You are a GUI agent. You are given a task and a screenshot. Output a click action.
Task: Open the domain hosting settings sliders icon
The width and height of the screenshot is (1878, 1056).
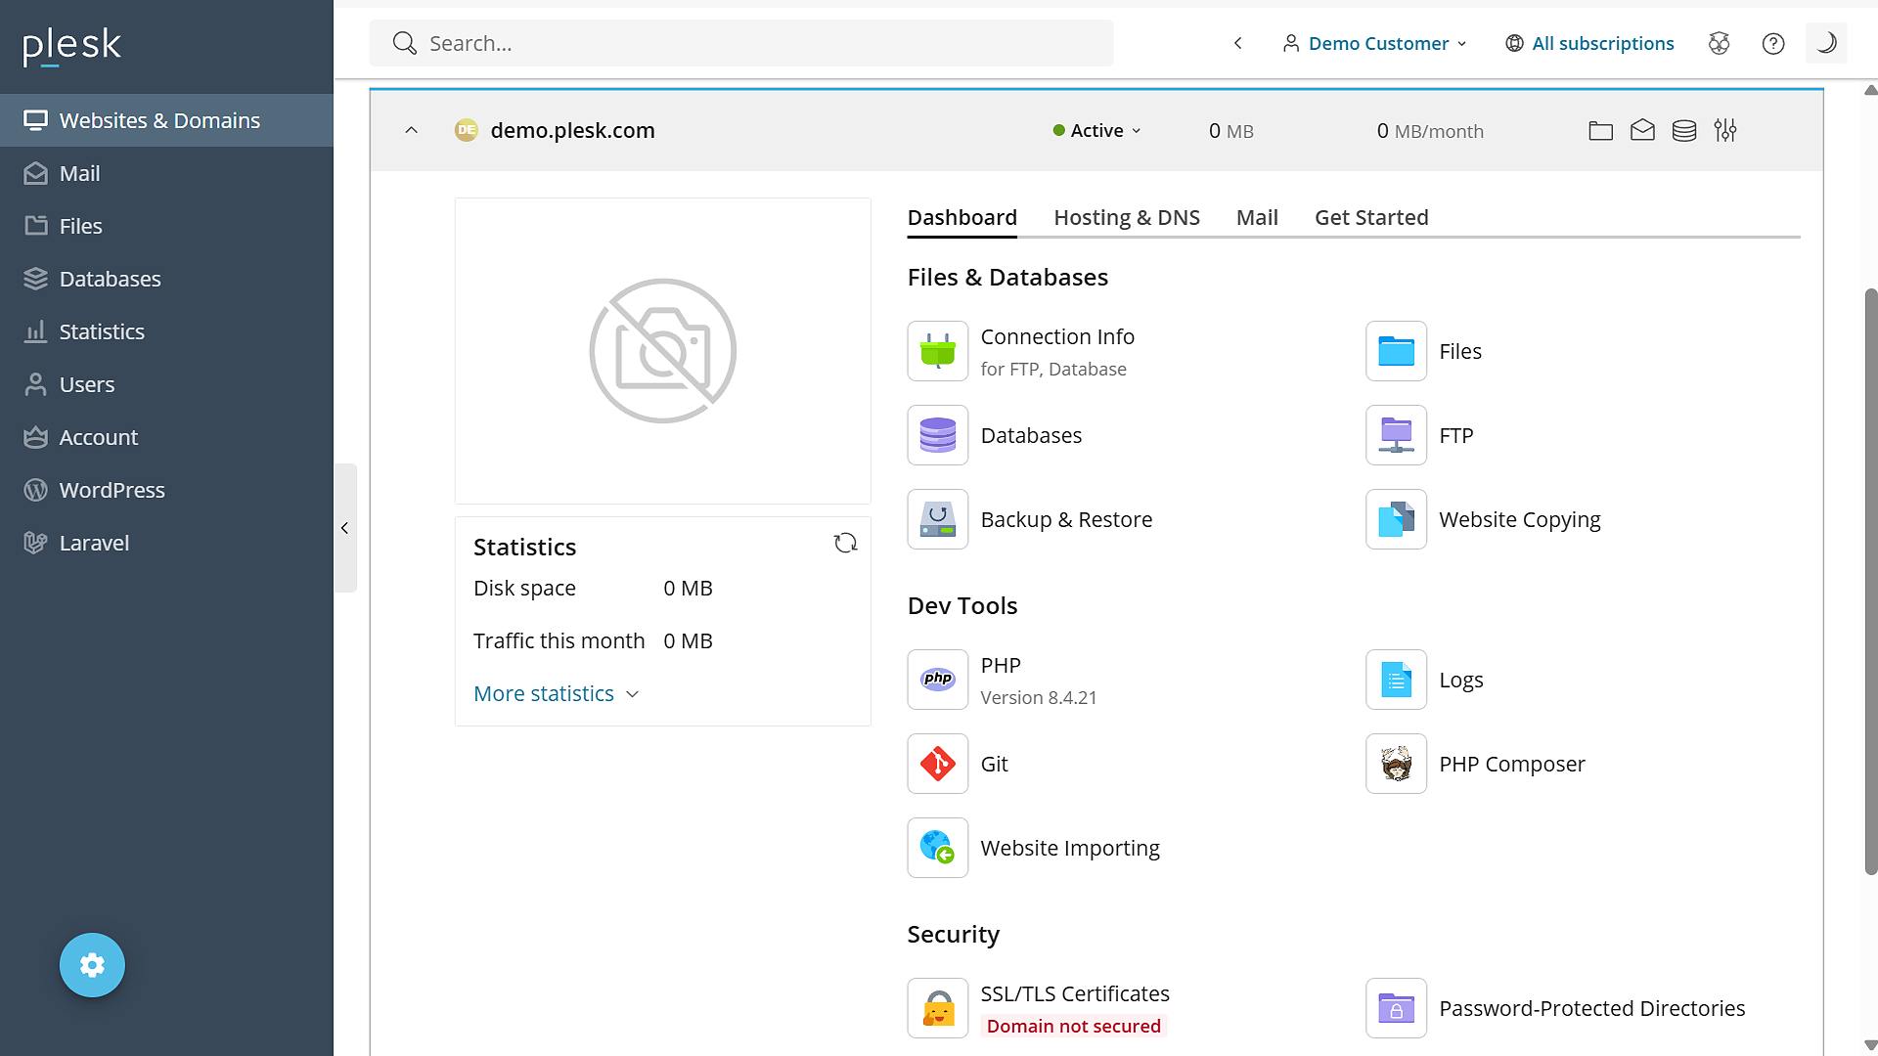point(1725,130)
